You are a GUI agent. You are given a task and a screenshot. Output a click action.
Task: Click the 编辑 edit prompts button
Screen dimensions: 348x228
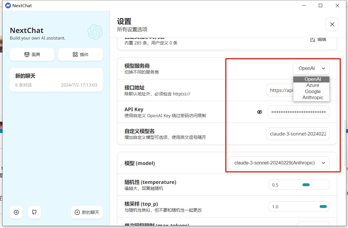(319, 40)
